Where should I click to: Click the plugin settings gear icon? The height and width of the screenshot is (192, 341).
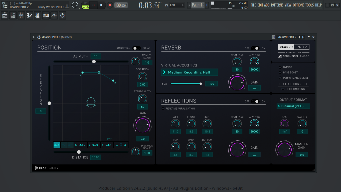[x=39, y=37]
